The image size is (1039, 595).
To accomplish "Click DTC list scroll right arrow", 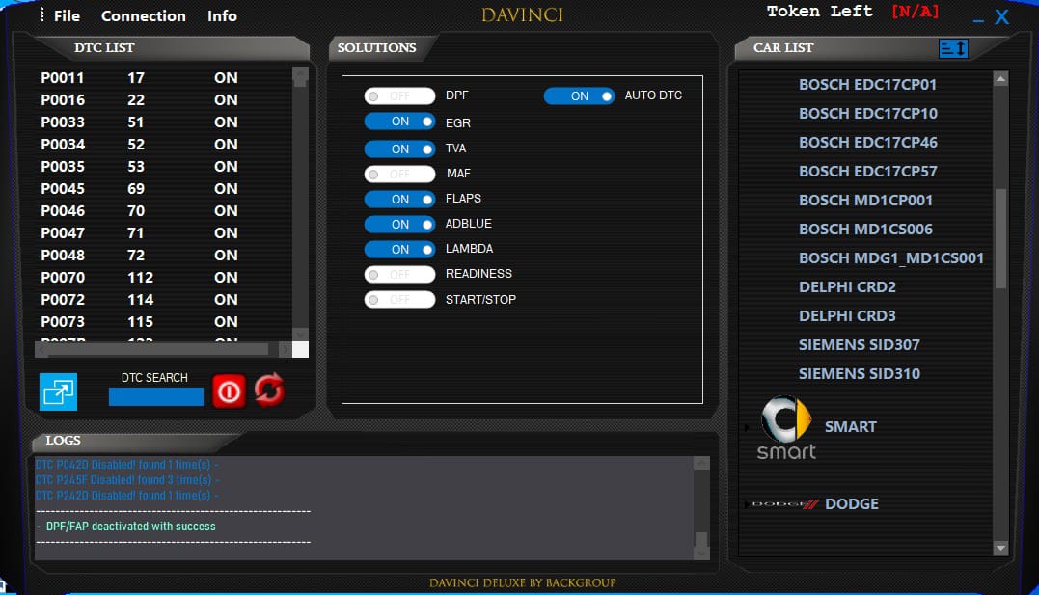I will click(285, 349).
